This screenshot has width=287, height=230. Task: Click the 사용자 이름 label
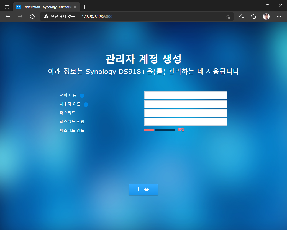(x=70, y=104)
